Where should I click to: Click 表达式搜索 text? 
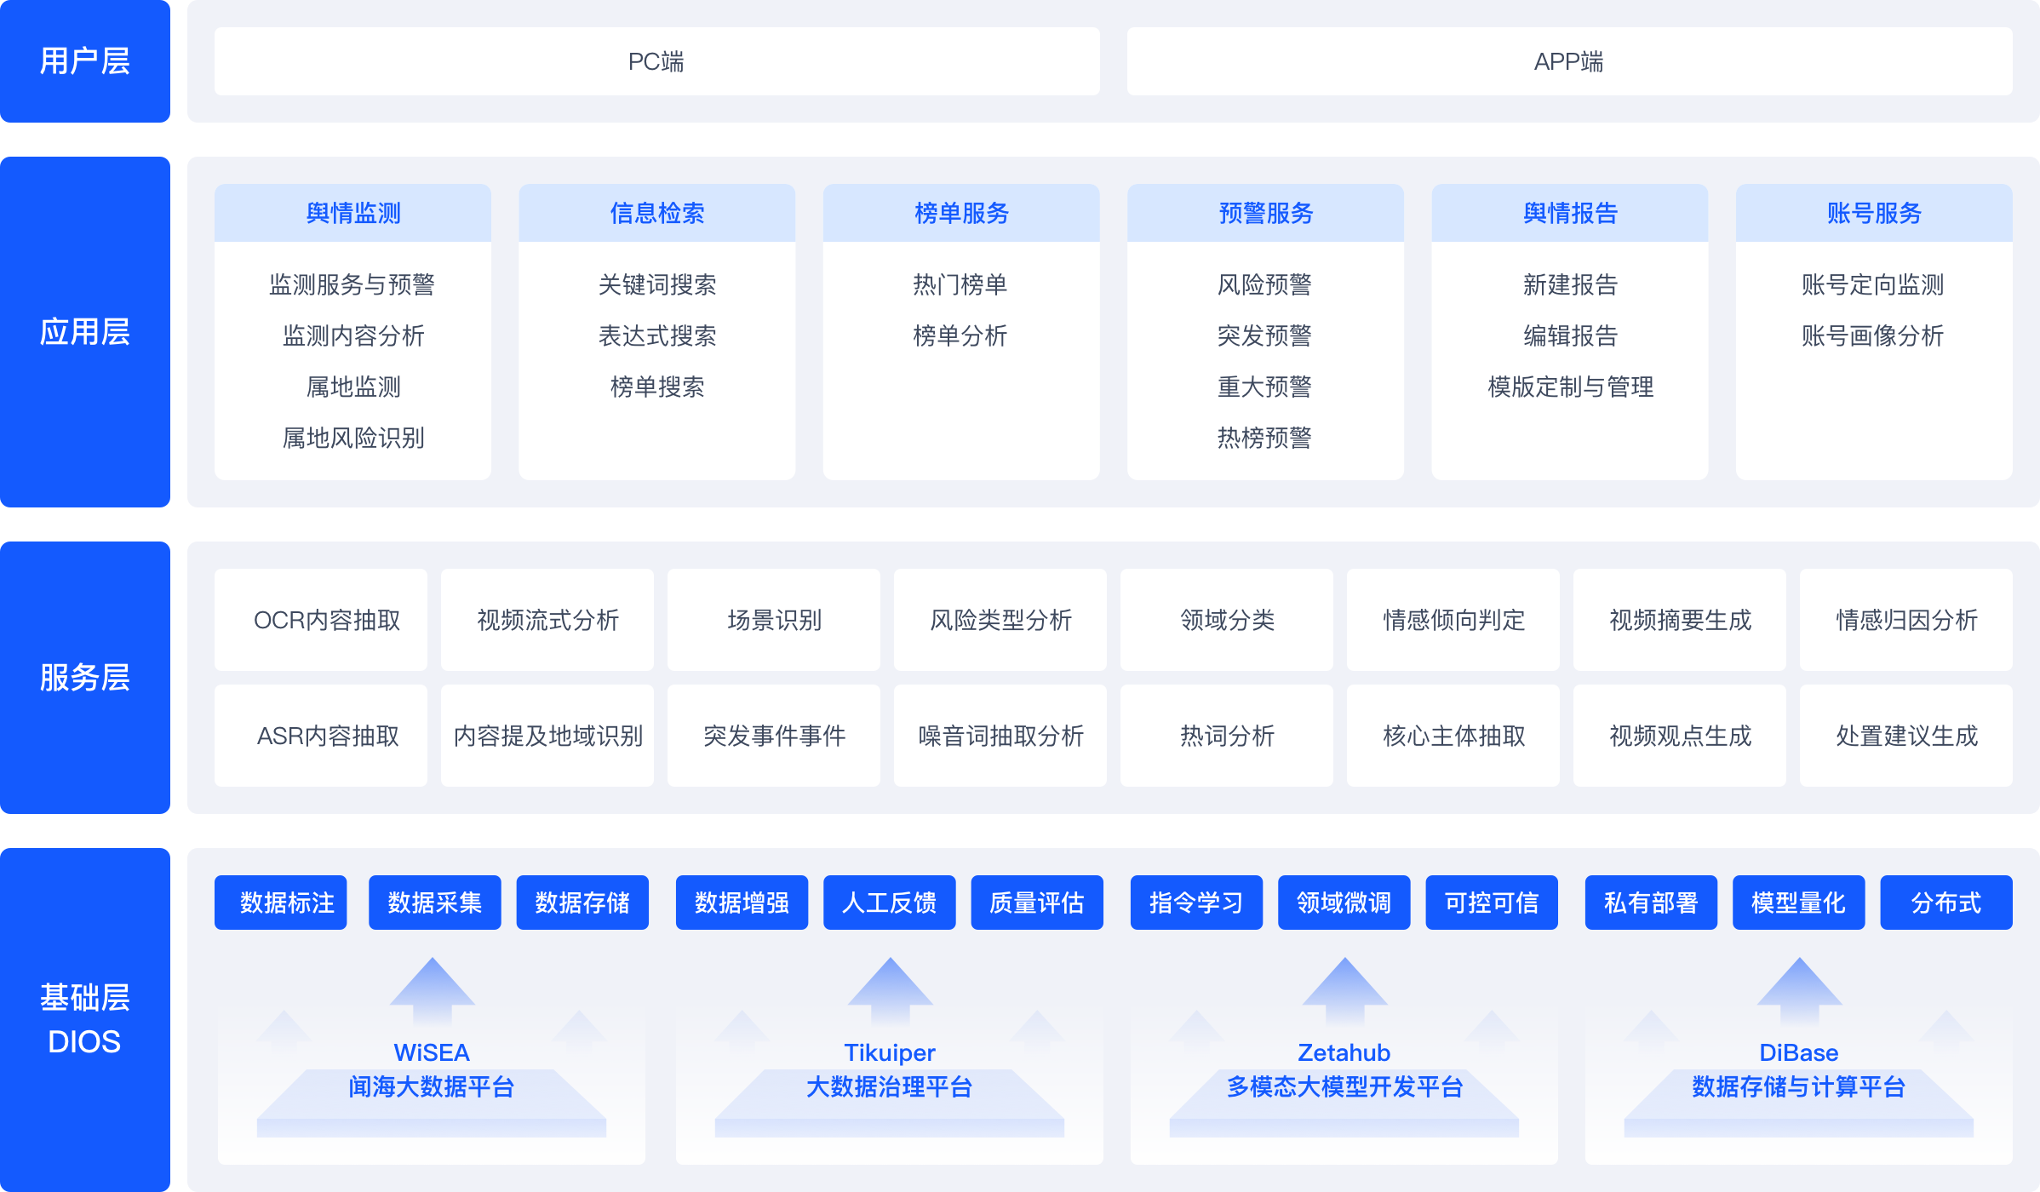[x=656, y=335]
